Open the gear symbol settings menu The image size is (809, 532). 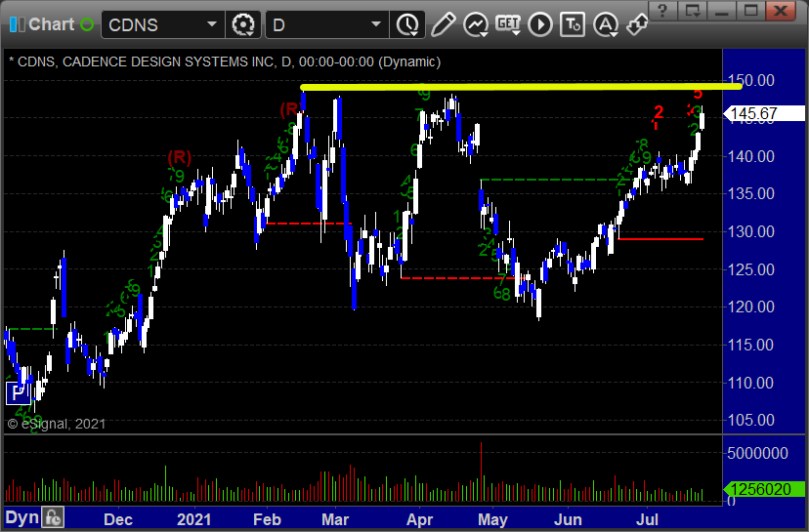(x=243, y=24)
